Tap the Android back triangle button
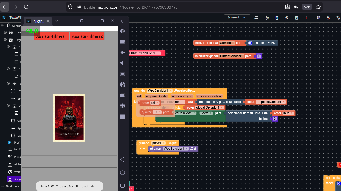 (x=123, y=160)
